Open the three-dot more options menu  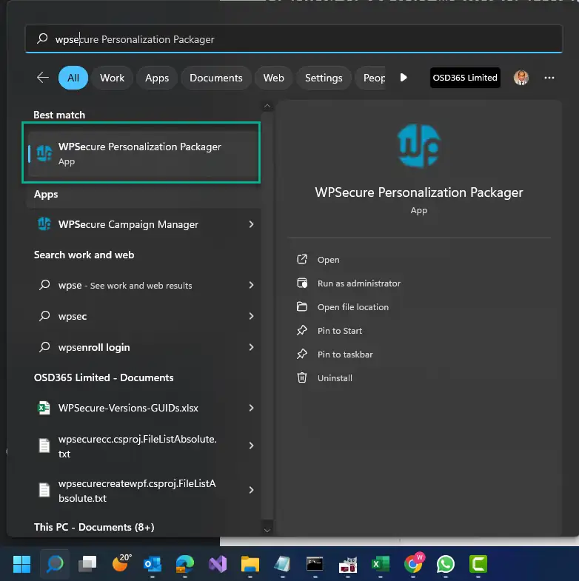549,78
